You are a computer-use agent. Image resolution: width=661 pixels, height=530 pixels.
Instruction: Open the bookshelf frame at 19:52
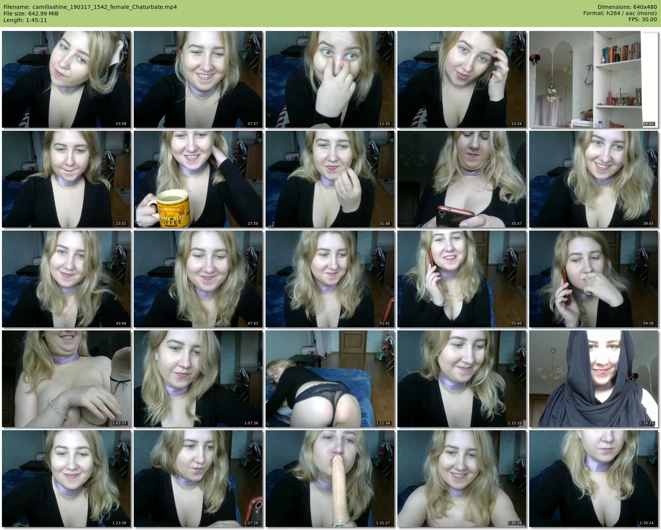[594, 79]
